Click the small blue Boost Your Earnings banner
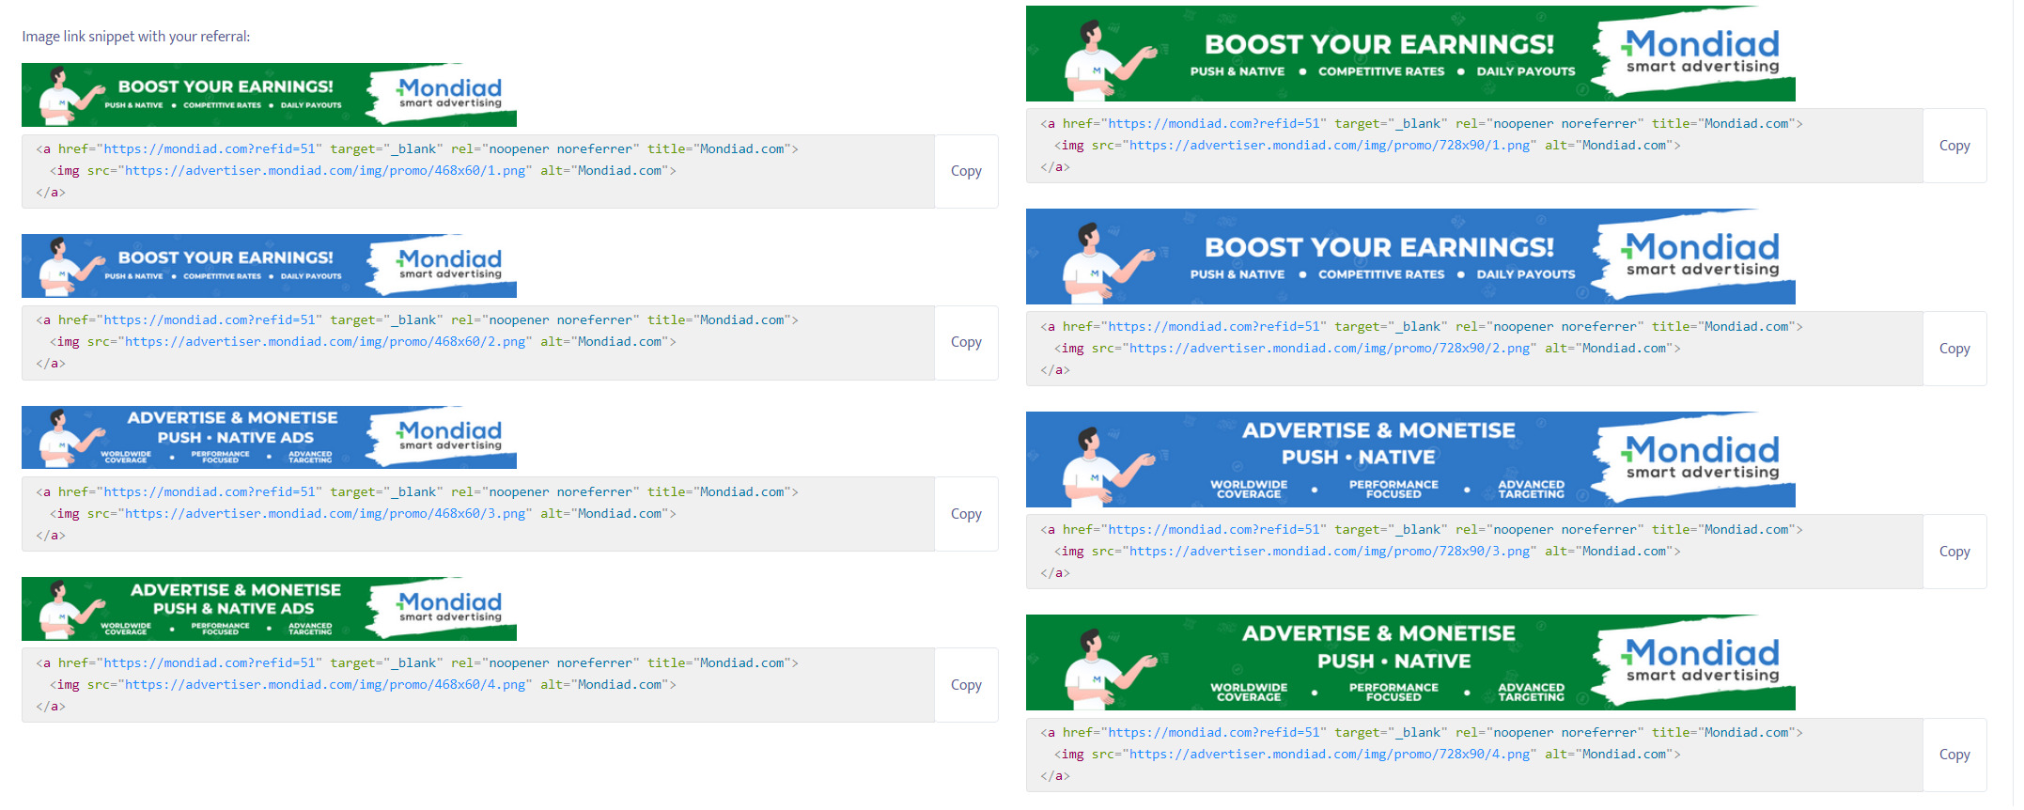The width and height of the screenshot is (2024, 810). [269, 266]
